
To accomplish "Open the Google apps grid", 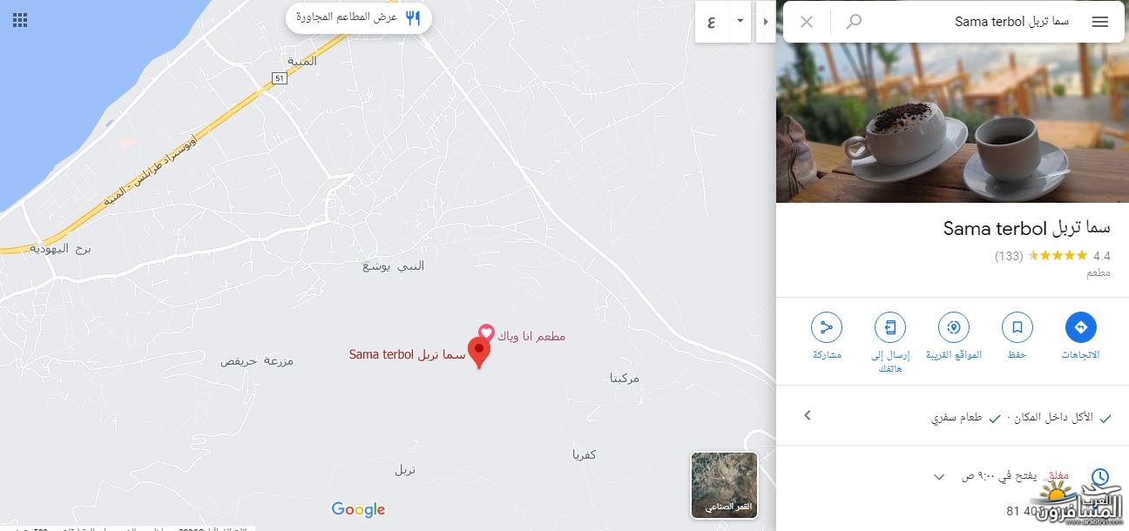I will click(x=20, y=20).
